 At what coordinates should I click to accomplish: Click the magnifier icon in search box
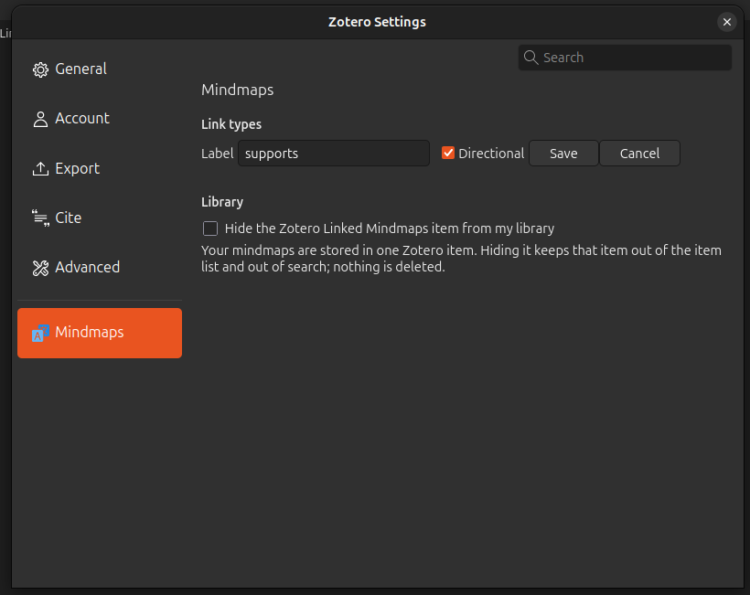click(x=530, y=58)
